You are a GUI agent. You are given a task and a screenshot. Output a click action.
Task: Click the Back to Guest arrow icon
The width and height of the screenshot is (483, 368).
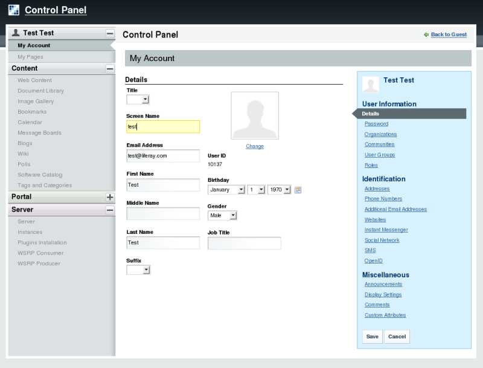coord(426,34)
